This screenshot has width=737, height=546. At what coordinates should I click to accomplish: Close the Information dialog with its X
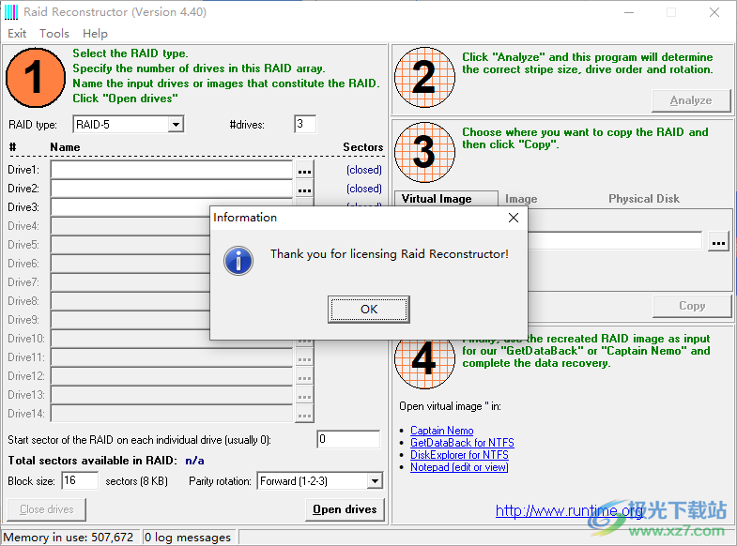point(514,218)
